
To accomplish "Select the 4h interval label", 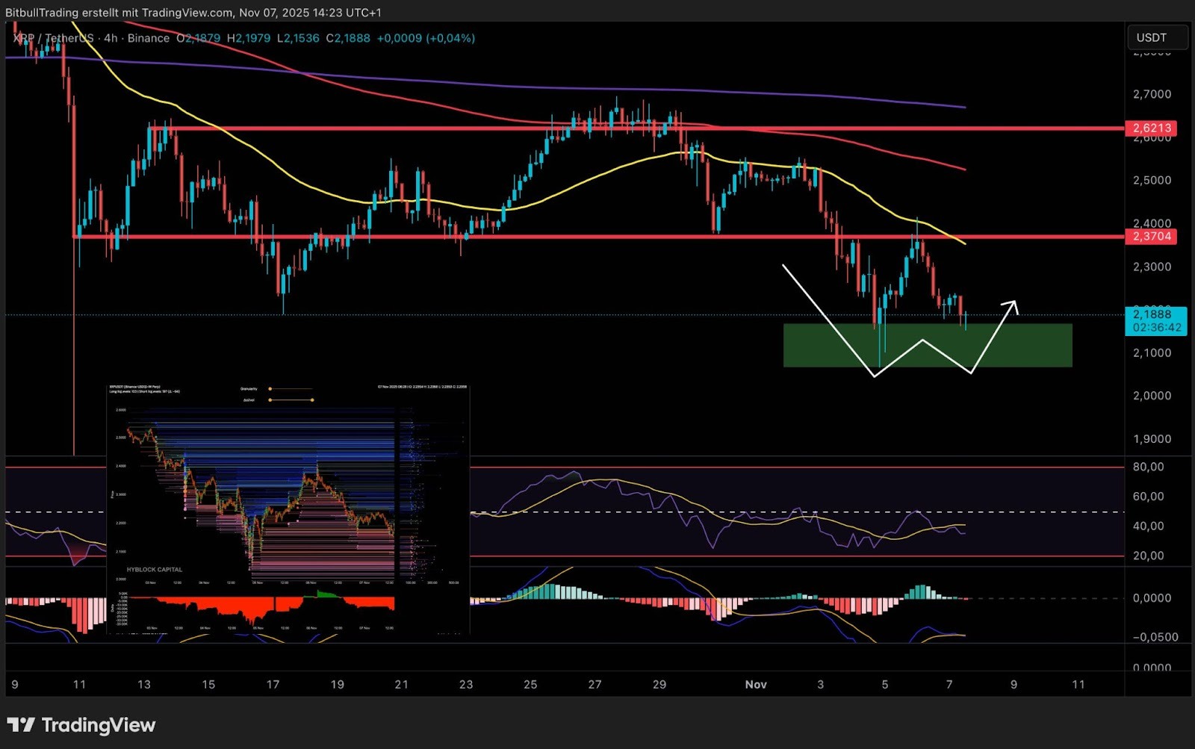I will 111,38.
